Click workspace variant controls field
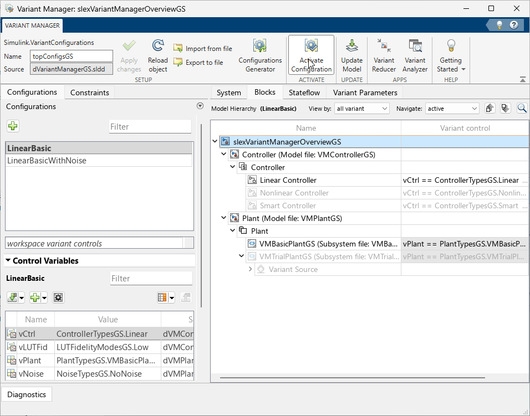Image resolution: width=530 pixels, height=416 pixels. (94, 244)
